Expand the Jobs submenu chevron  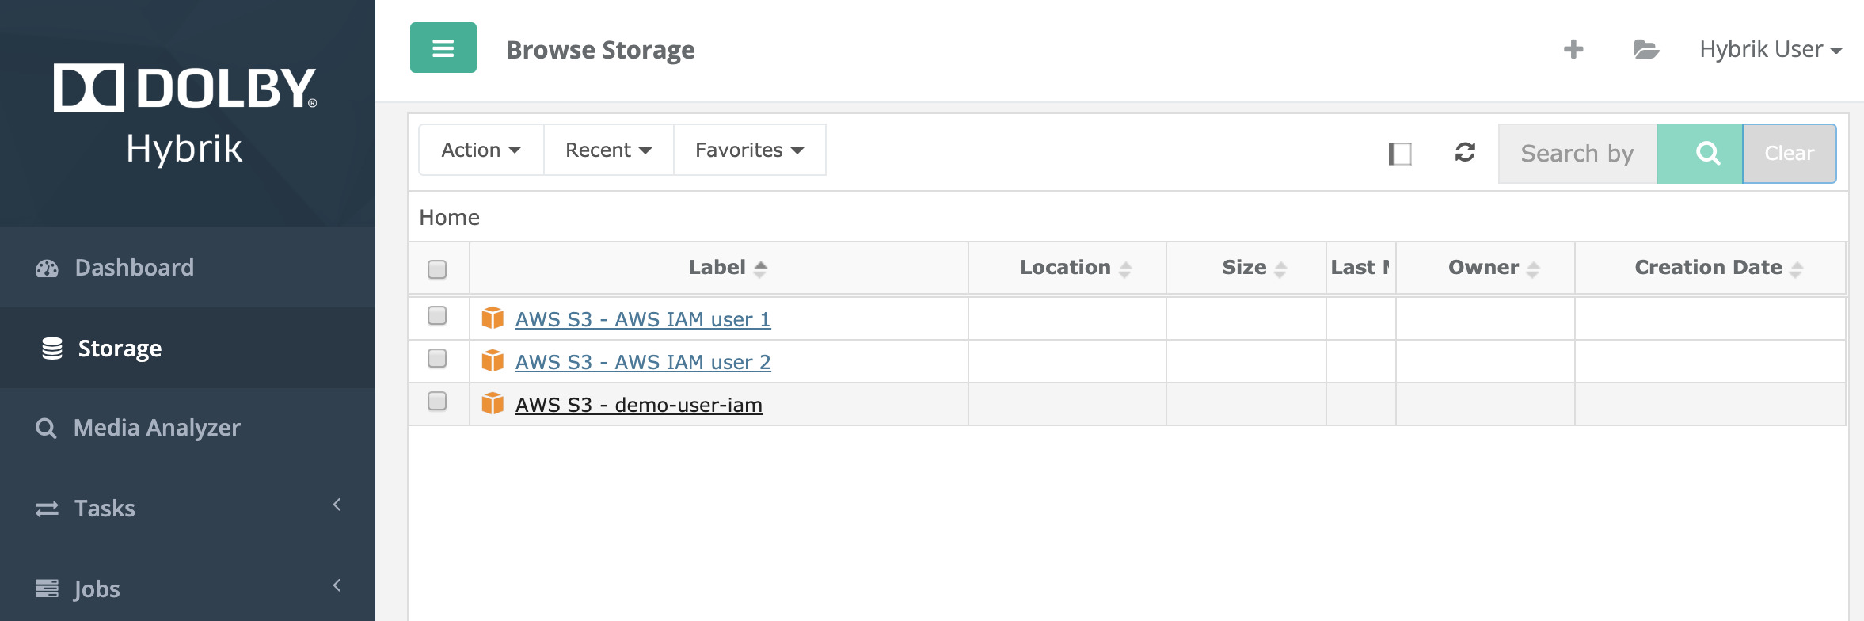(x=337, y=585)
